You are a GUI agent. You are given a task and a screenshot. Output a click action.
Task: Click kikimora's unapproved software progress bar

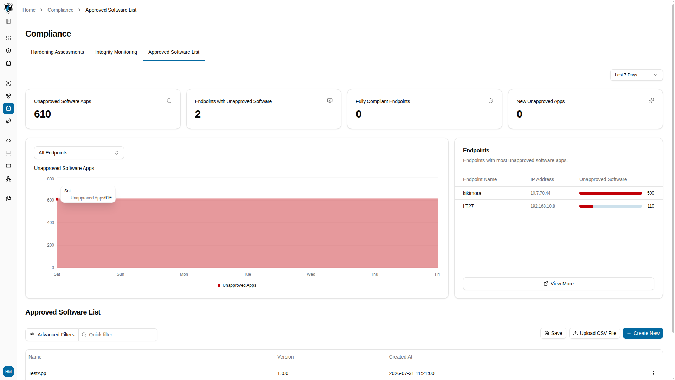(610, 193)
